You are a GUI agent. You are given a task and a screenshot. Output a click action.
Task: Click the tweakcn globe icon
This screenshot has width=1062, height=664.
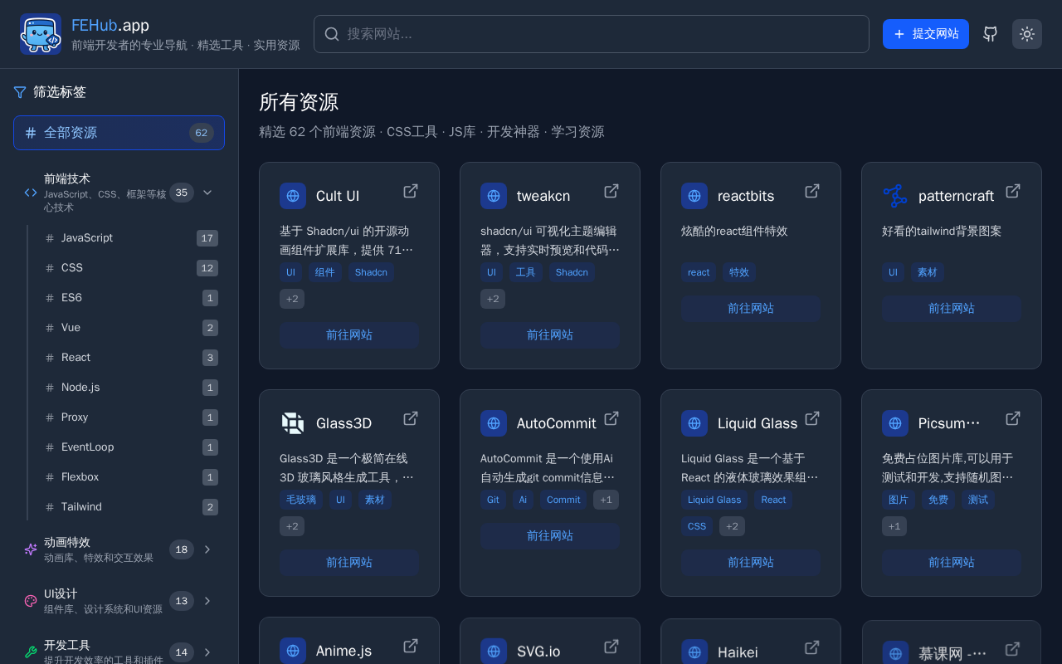(494, 196)
